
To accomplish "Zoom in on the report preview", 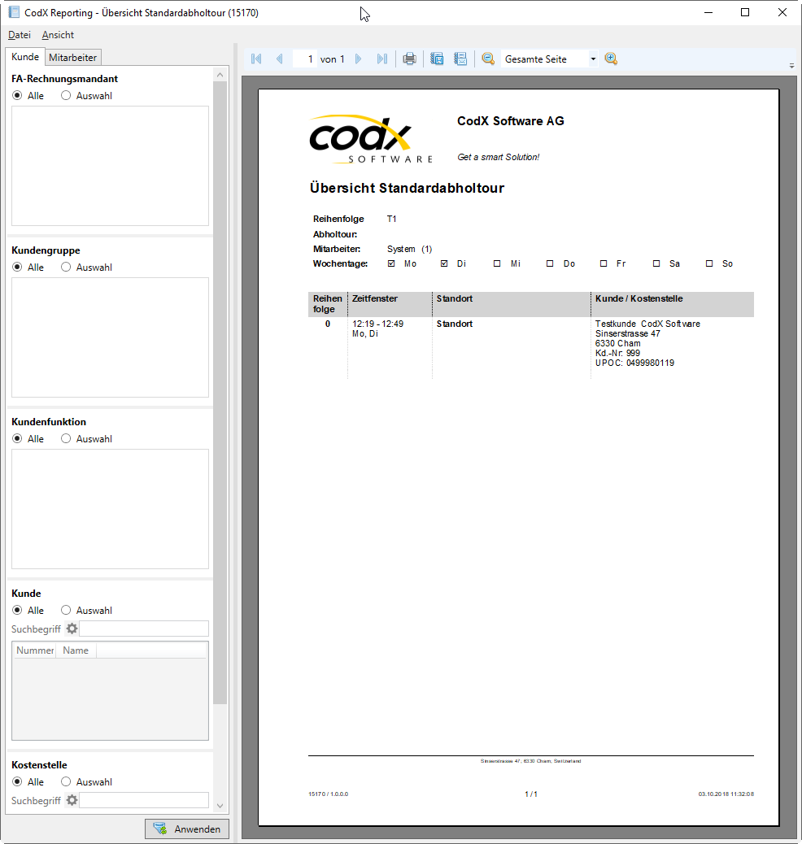I will pyautogui.click(x=611, y=59).
